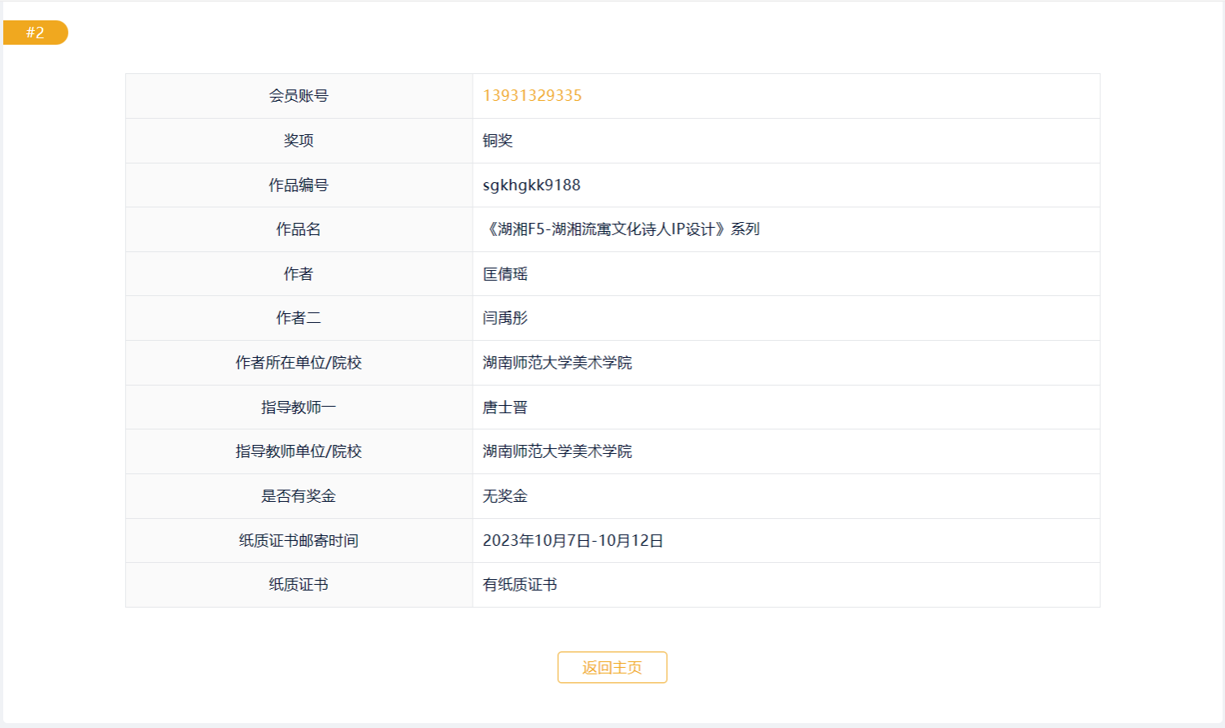Click the 无奖金 value cell

pyautogui.click(x=505, y=496)
